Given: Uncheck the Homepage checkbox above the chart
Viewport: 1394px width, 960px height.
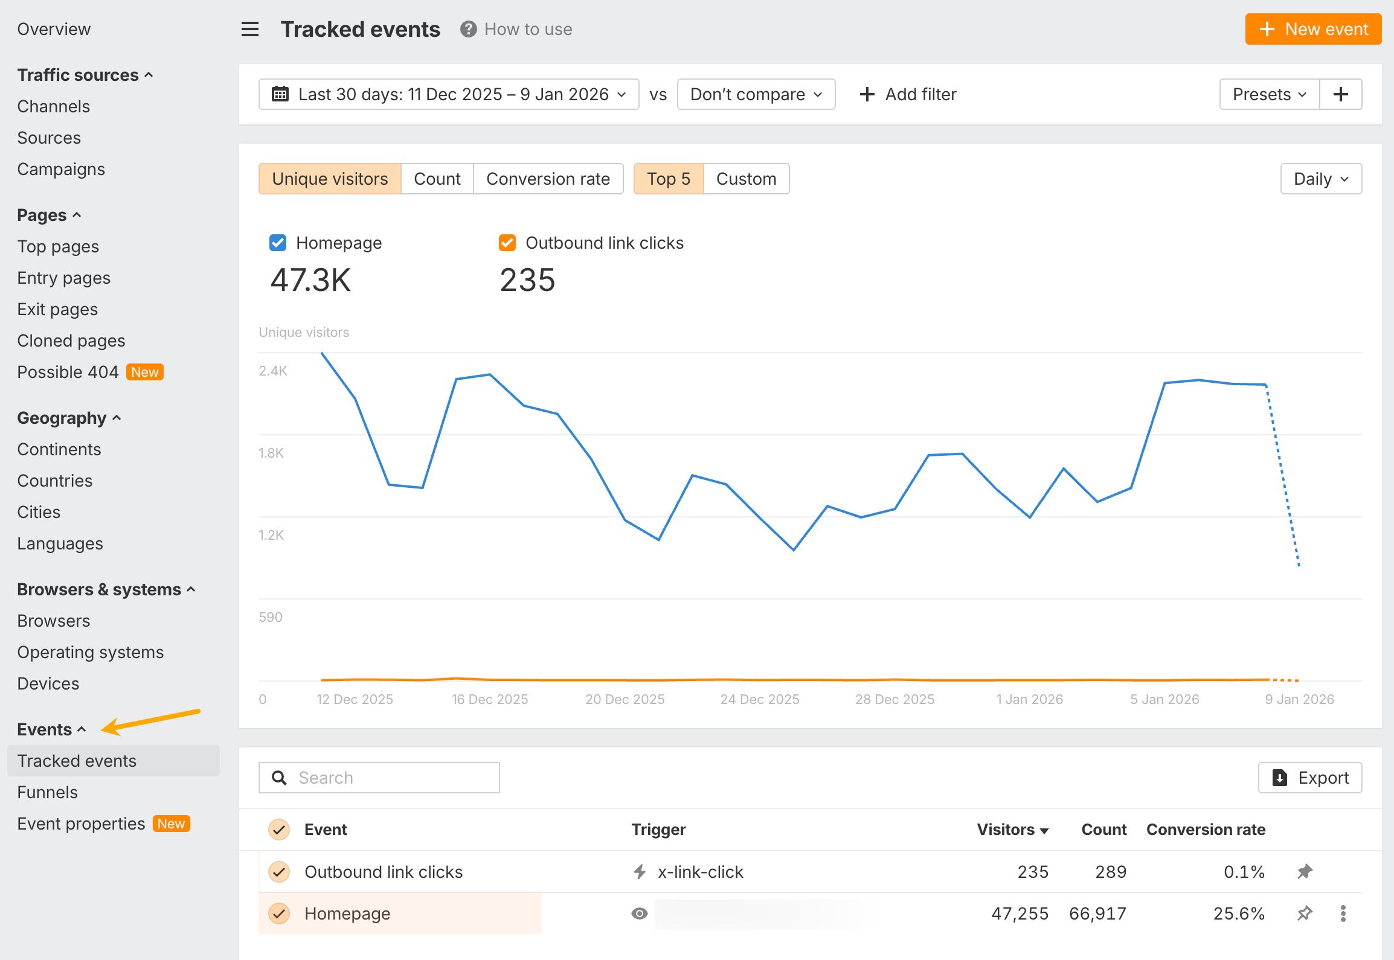Looking at the screenshot, I should pos(277,243).
